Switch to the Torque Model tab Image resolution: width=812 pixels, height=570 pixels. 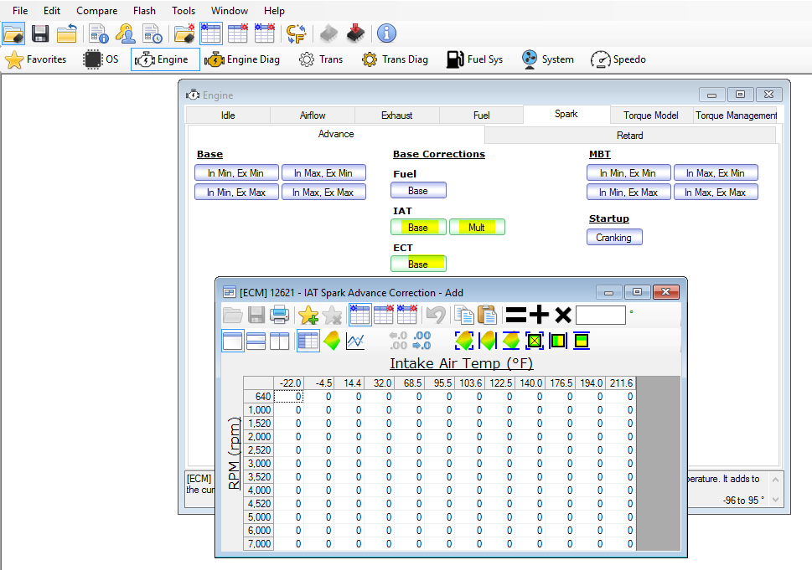coord(650,116)
